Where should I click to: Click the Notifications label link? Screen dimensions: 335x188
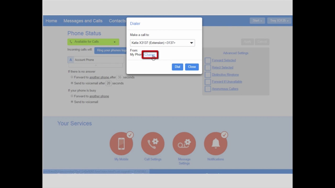click(x=216, y=159)
